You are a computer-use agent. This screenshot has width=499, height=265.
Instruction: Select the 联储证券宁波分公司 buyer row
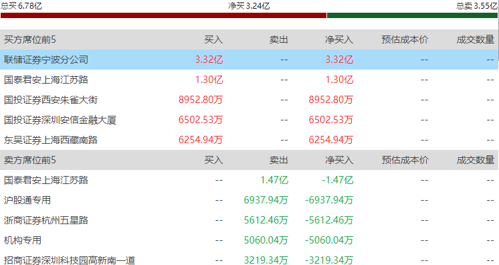[249, 60]
